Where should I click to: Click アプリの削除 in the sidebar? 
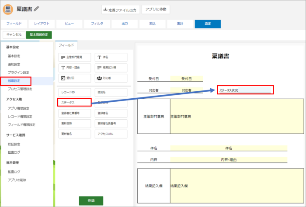tap(17, 180)
